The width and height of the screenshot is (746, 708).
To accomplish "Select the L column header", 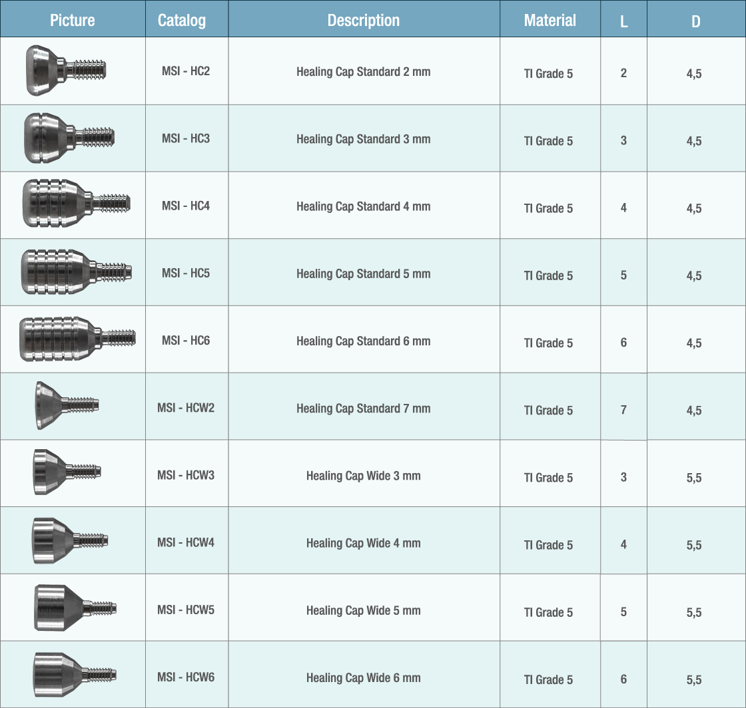I will 623,21.
